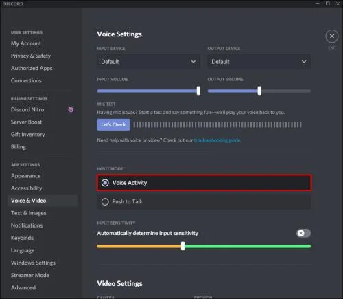Click the Input Device chevron arrow

pyautogui.click(x=193, y=62)
